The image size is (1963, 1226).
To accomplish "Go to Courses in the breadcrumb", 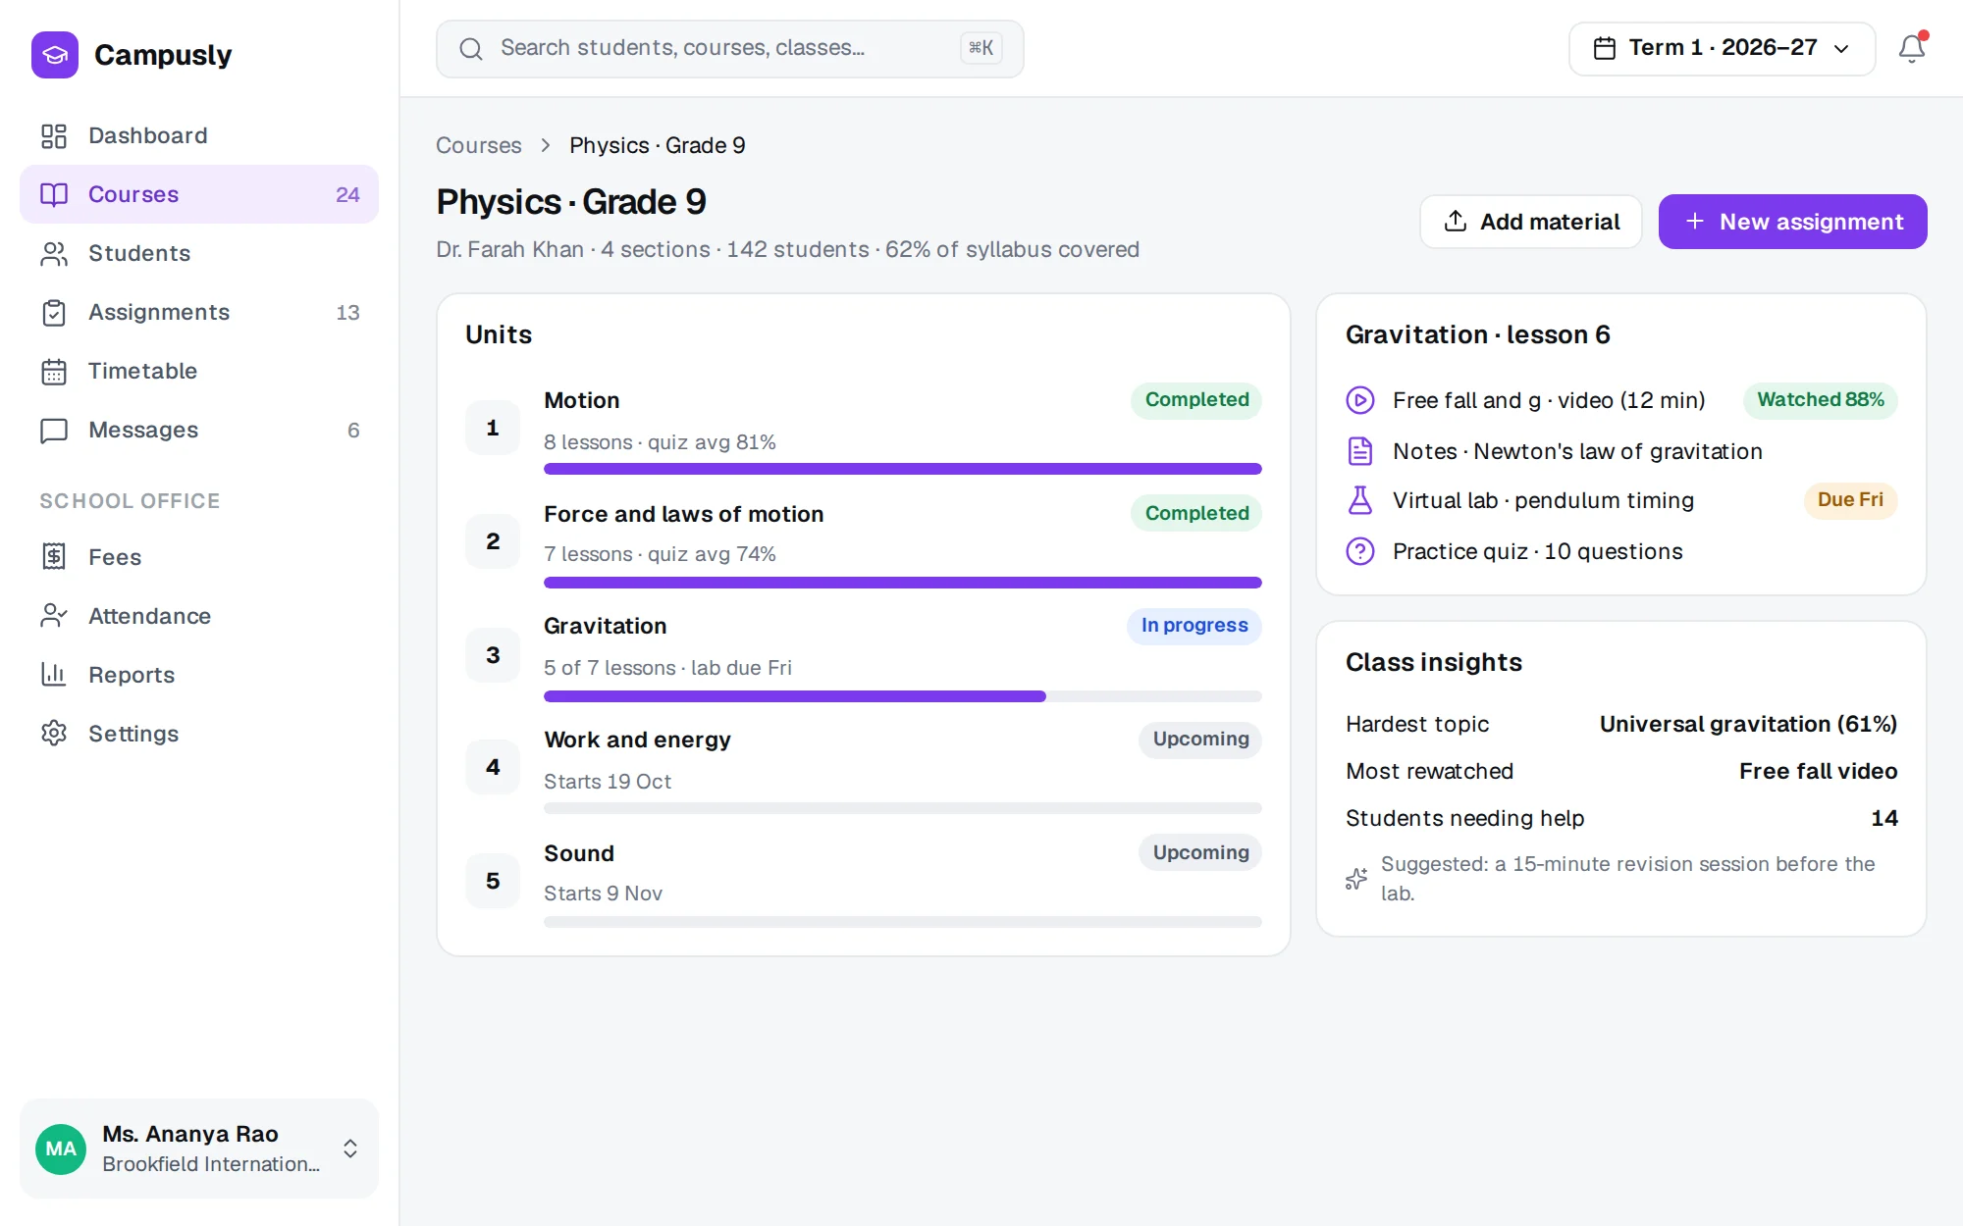I will (478, 145).
